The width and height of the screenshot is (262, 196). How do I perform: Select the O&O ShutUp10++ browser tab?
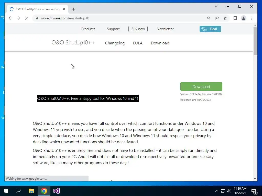point(37,9)
